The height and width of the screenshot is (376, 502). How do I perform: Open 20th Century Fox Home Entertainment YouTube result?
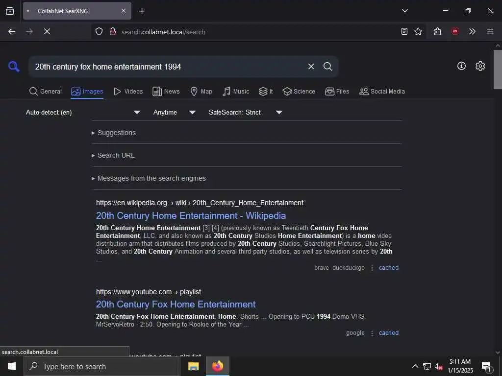coord(176,305)
